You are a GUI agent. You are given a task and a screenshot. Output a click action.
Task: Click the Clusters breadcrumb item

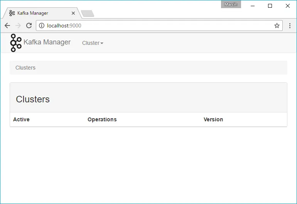coord(25,68)
